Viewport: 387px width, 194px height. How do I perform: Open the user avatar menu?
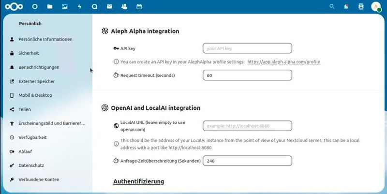376,7
